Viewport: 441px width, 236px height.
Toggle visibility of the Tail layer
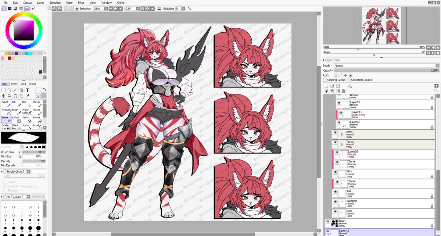(335, 192)
